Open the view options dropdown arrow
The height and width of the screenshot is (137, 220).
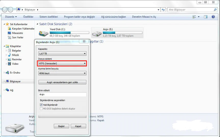(199, 17)
